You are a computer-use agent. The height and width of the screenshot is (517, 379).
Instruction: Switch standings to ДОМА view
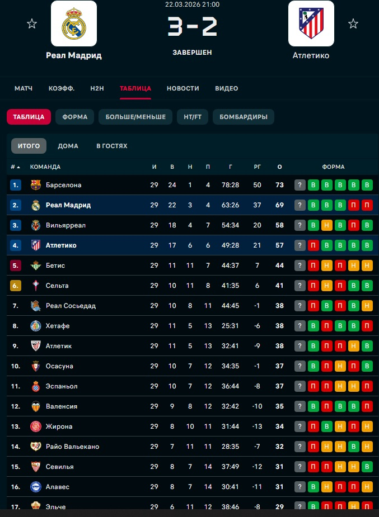[68, 146]
